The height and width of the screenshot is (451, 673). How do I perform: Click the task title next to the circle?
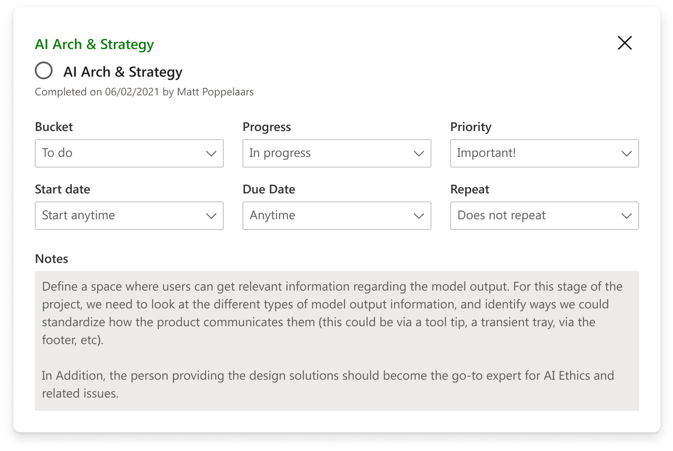click(123, 72)
